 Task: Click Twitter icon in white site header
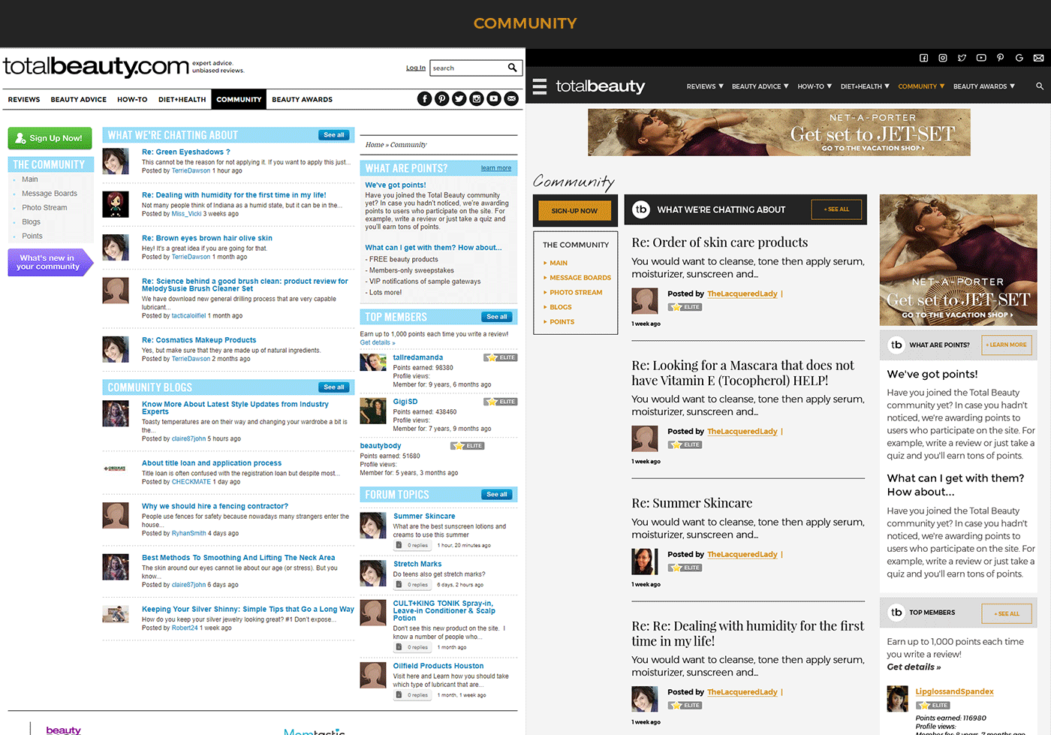[459, 99]
